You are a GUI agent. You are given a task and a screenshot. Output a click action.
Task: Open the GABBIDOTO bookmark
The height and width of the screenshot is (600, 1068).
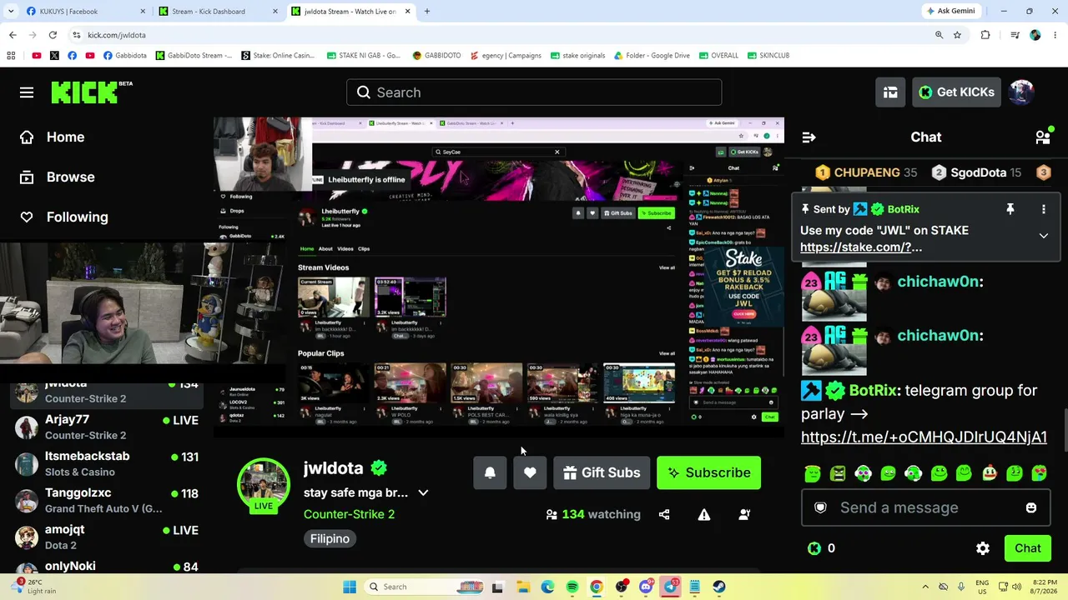click(436, 56)
